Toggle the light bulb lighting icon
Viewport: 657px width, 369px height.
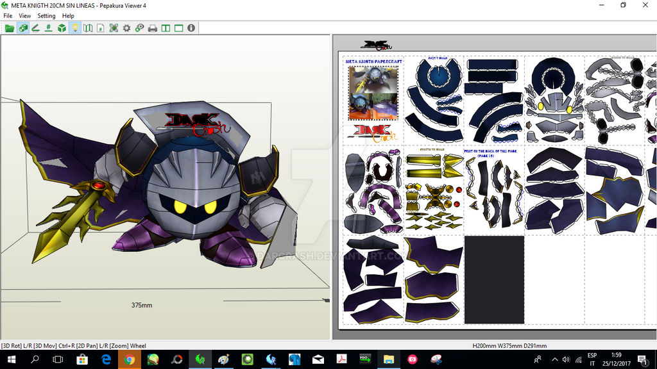(x=74, y=28)
